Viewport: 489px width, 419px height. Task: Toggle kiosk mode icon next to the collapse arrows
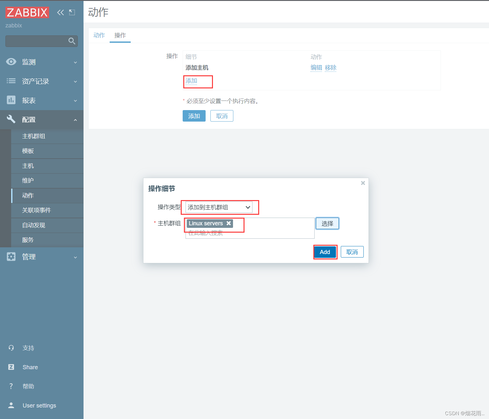72,12
